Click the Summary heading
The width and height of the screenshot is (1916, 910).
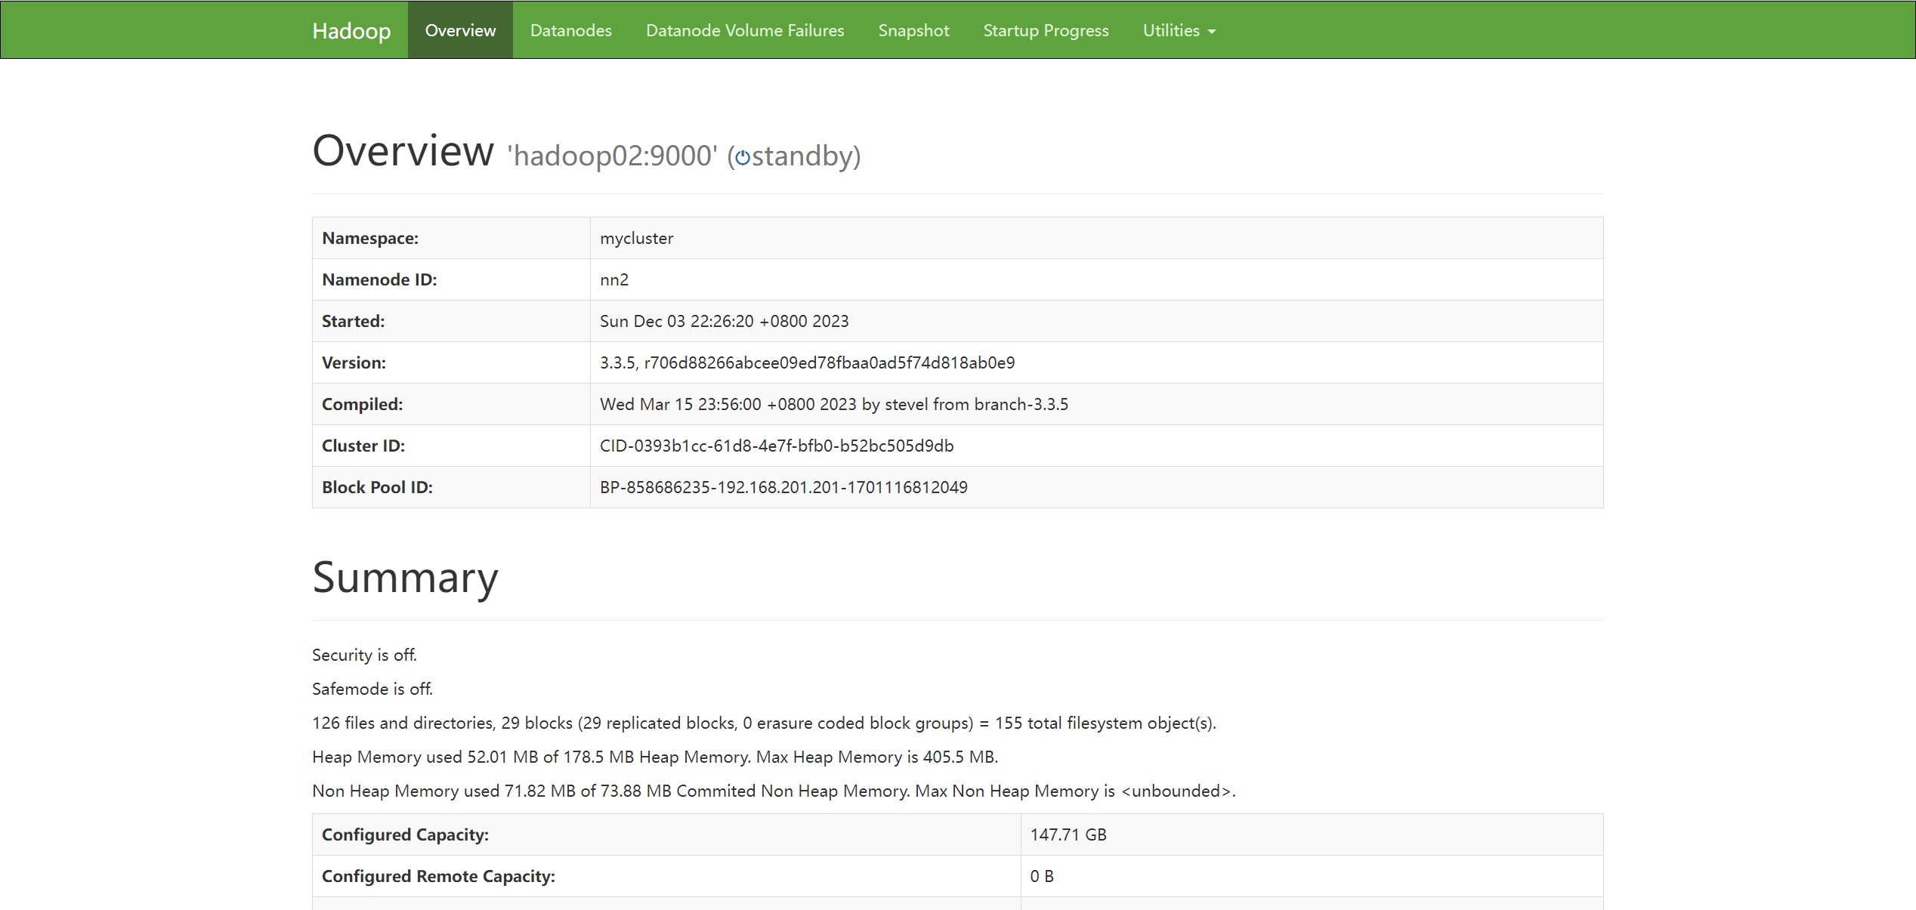405,578
